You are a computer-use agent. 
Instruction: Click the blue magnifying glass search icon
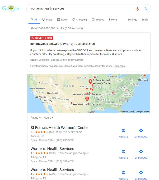coord(145,8)
